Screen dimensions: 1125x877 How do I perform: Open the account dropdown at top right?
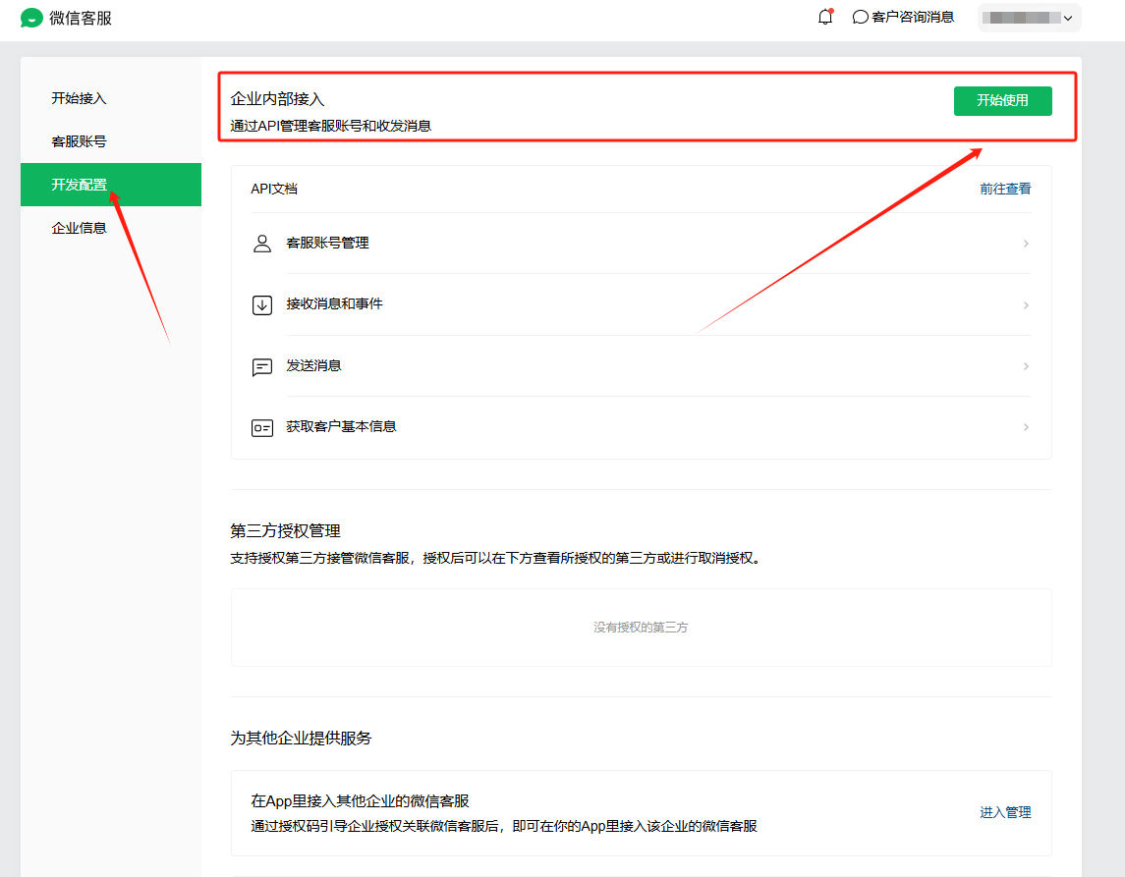click(x=1029, y=18)
